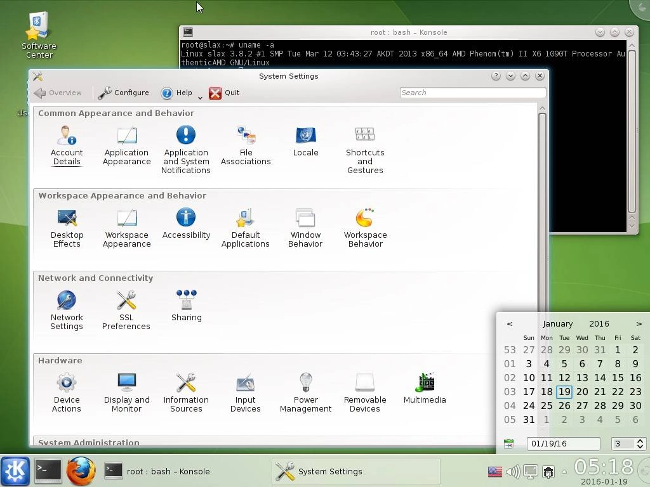
Task: Open January month selector in calendar
Action: coord(557,324)
